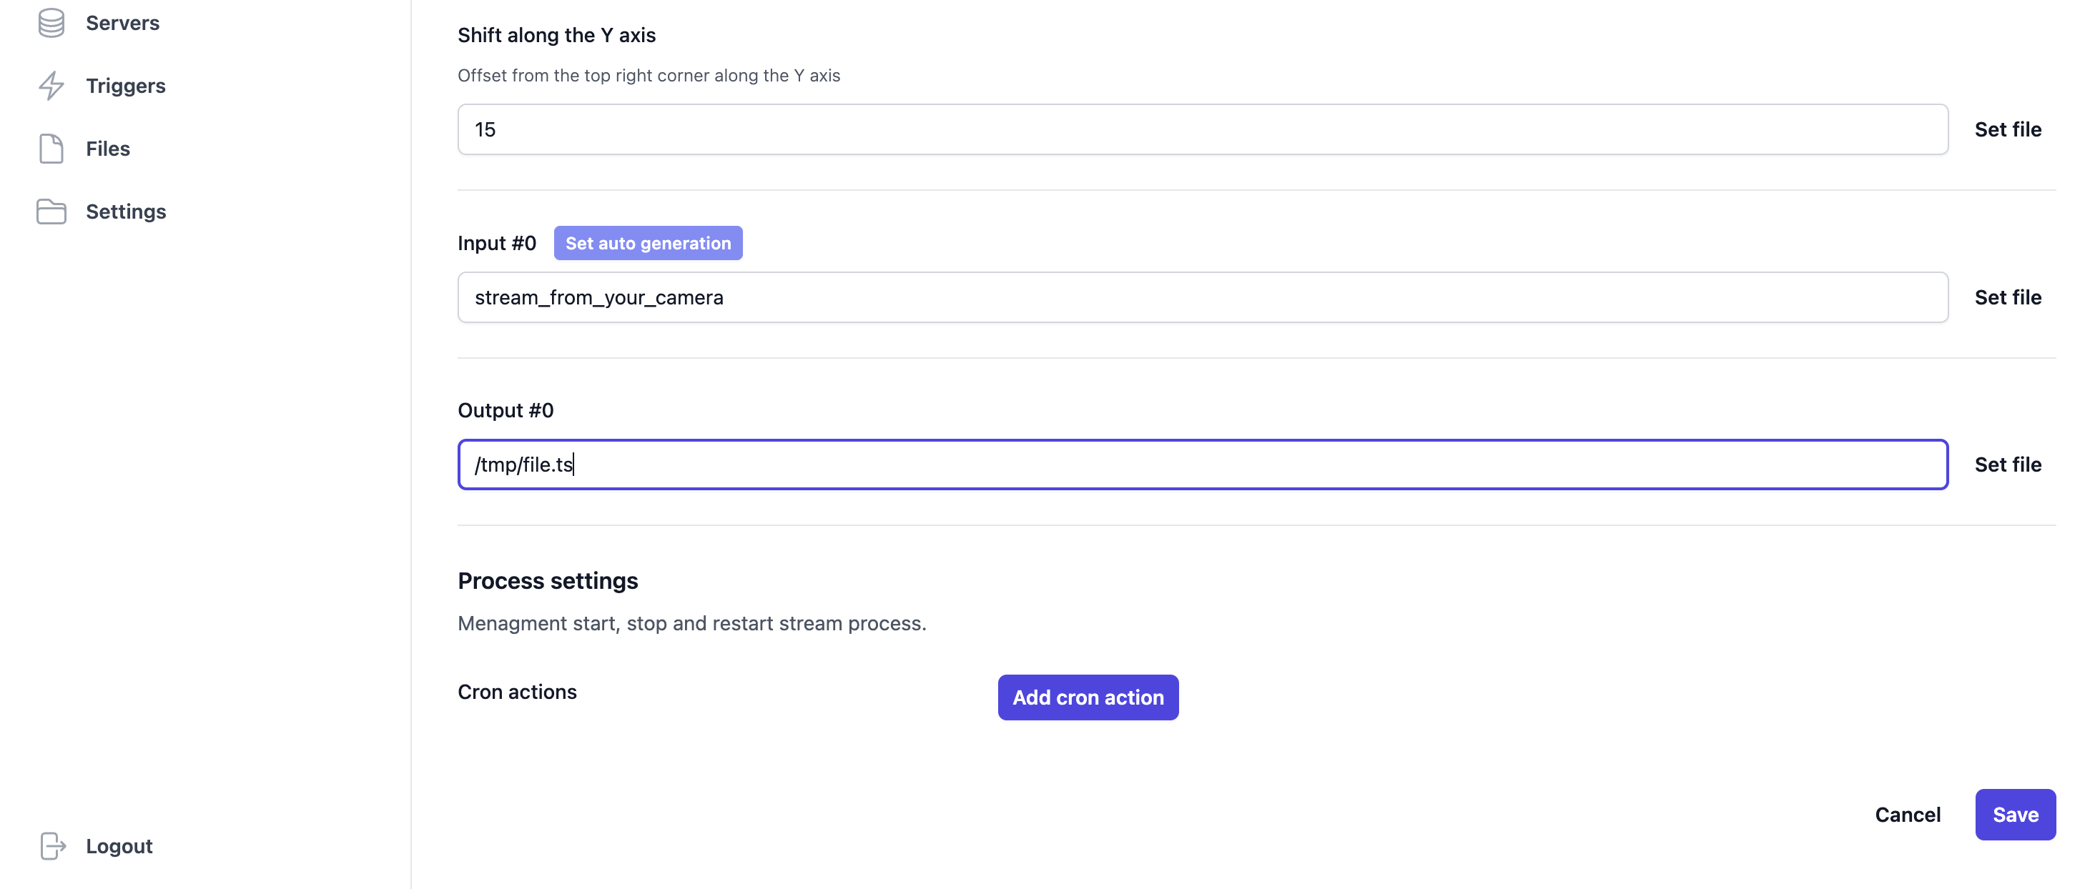Image resolution: width=2095 pixels, height=889 pixels.
Task: Click the Settings folder icon
Action: 51,212
